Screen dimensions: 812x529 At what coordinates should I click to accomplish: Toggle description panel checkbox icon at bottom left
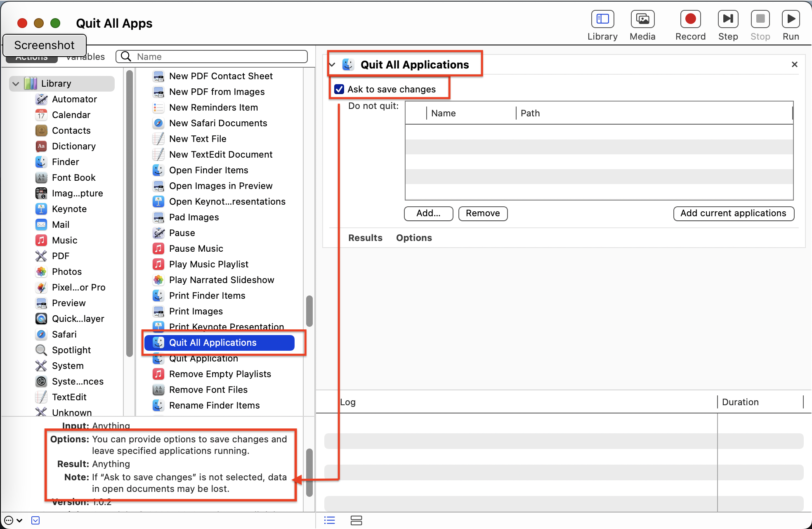[35, 520]
